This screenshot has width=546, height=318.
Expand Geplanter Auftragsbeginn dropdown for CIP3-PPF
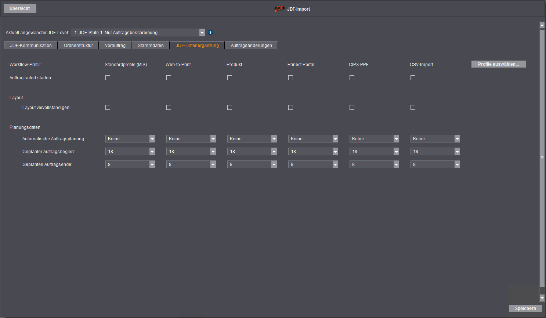click(x=374, y=151)
